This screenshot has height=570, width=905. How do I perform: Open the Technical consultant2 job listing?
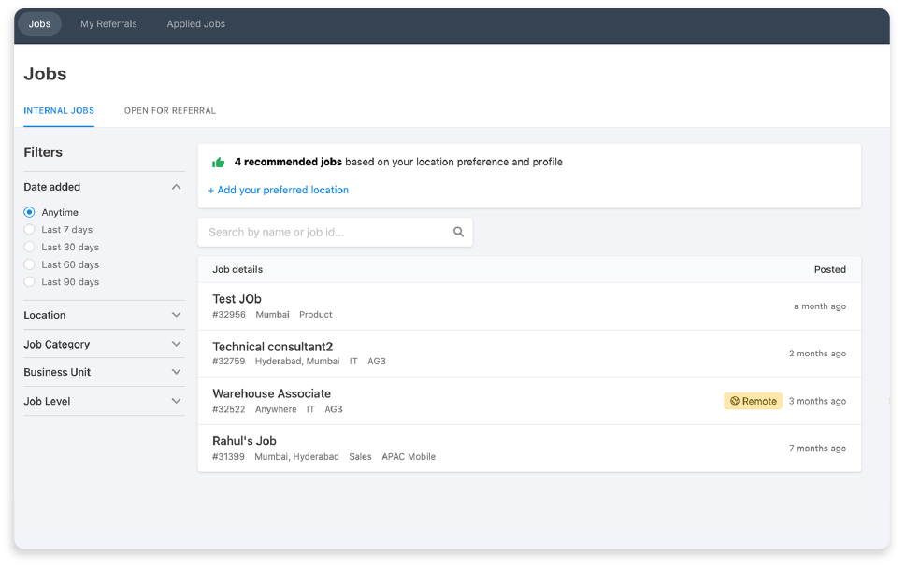pos(272,348)
